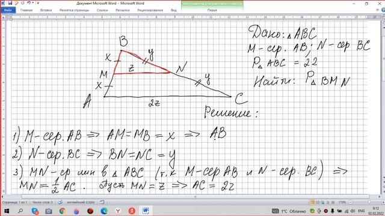Open Microsoft Edge from the taskbar
Screen dimensions: 385x216
click(104, 211)
